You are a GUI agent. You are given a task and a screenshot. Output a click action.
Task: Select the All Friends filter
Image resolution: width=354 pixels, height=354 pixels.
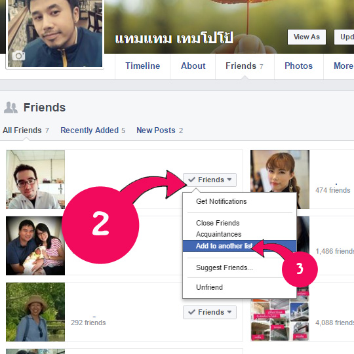26,130
